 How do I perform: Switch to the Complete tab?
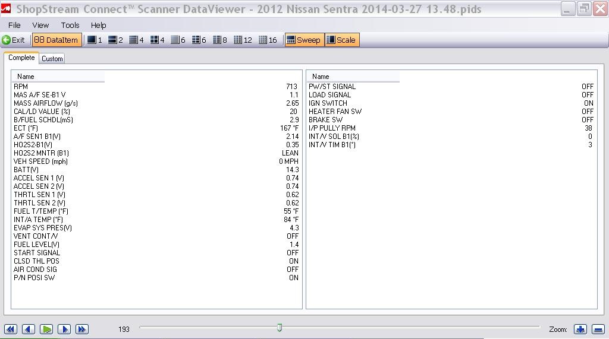[x=21, y=58]
